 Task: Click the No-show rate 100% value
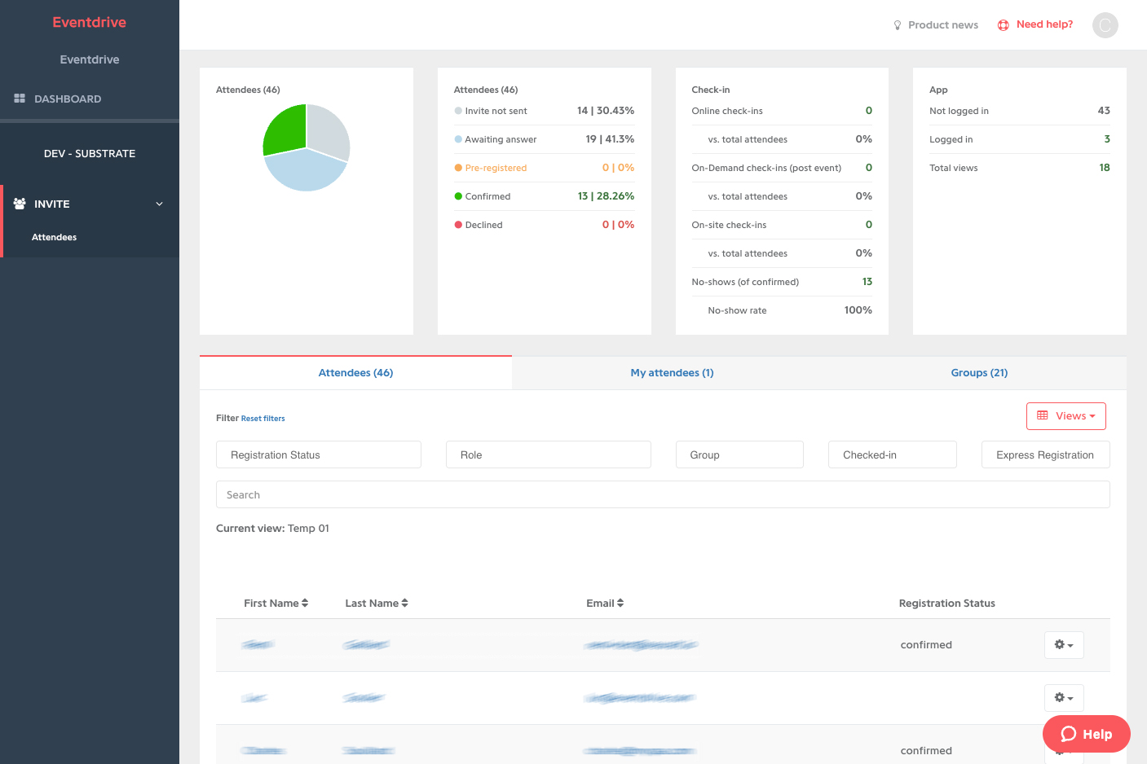[858, 310]
